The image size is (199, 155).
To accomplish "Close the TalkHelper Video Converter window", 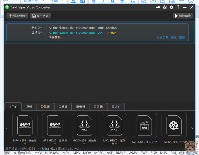I will (x=192, y=7).
